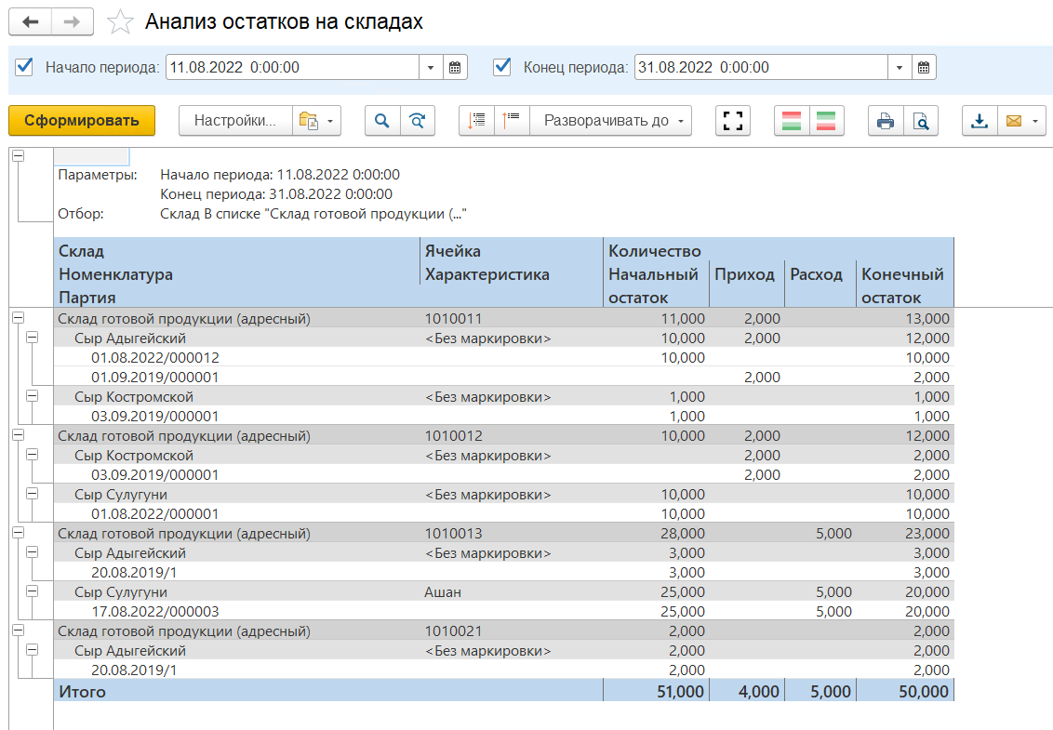1053x730 pixels.
Task: Click the find next icon
Action: click(x=418, y=121)
